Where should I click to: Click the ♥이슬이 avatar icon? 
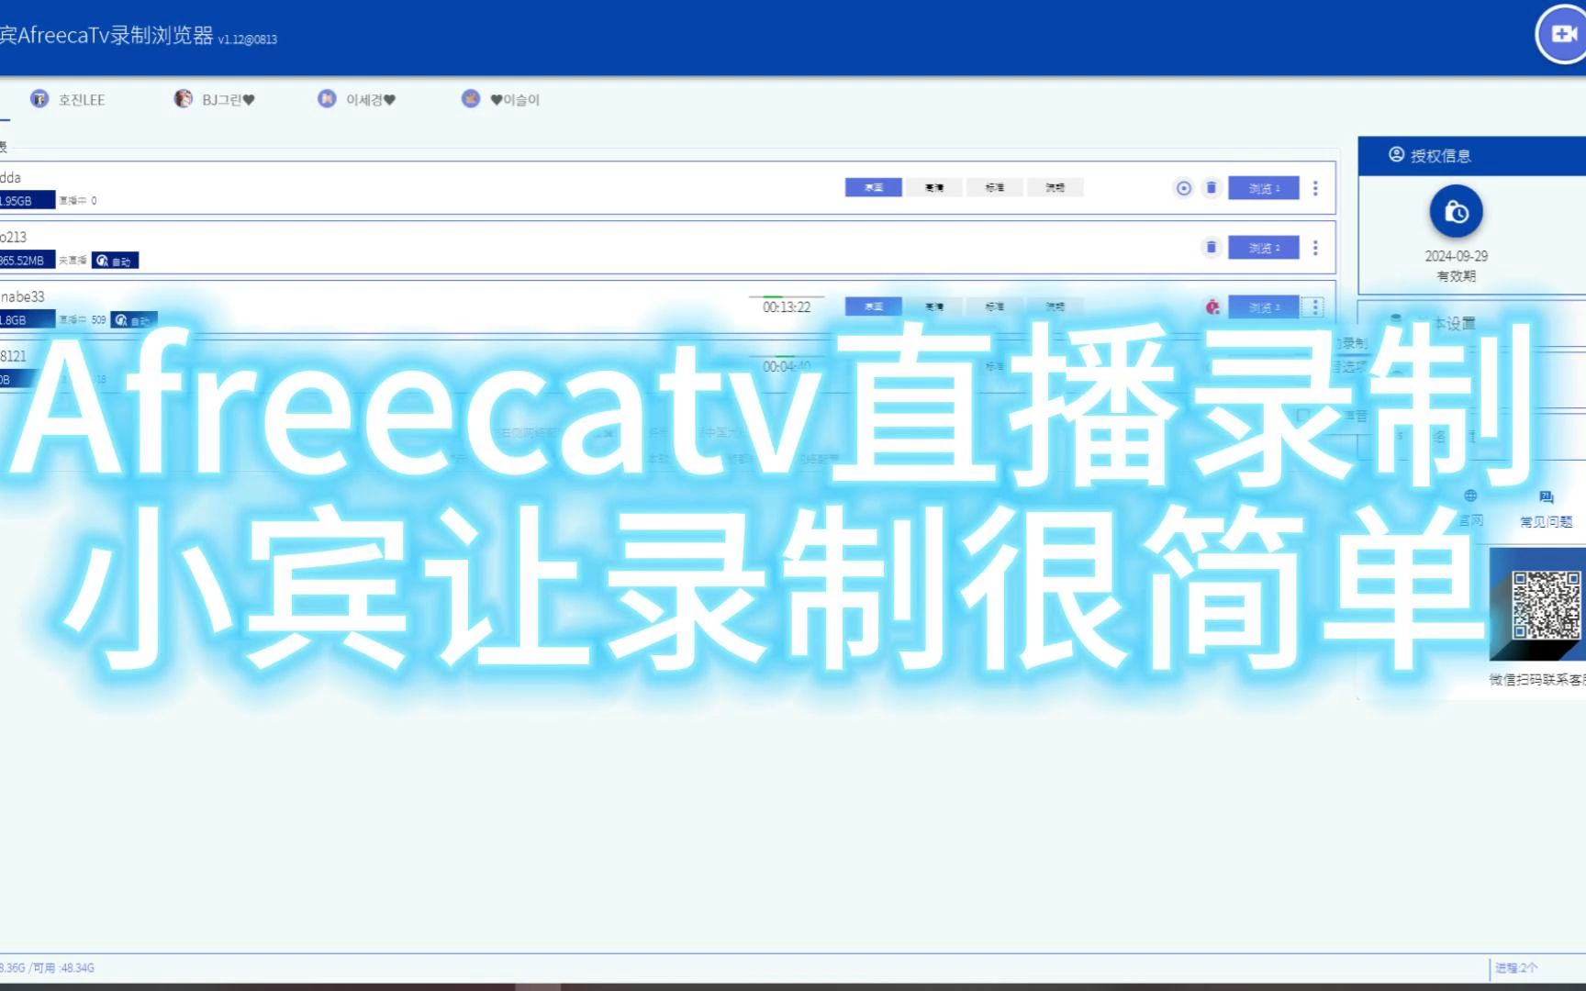tap(471, 98)
